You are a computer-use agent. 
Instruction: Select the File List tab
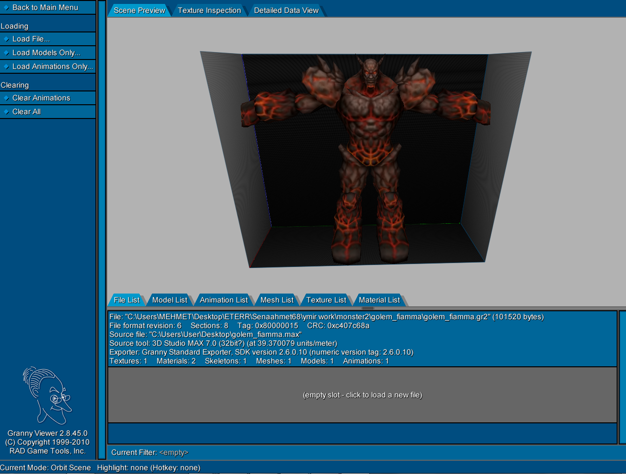[x=126, y=300]
